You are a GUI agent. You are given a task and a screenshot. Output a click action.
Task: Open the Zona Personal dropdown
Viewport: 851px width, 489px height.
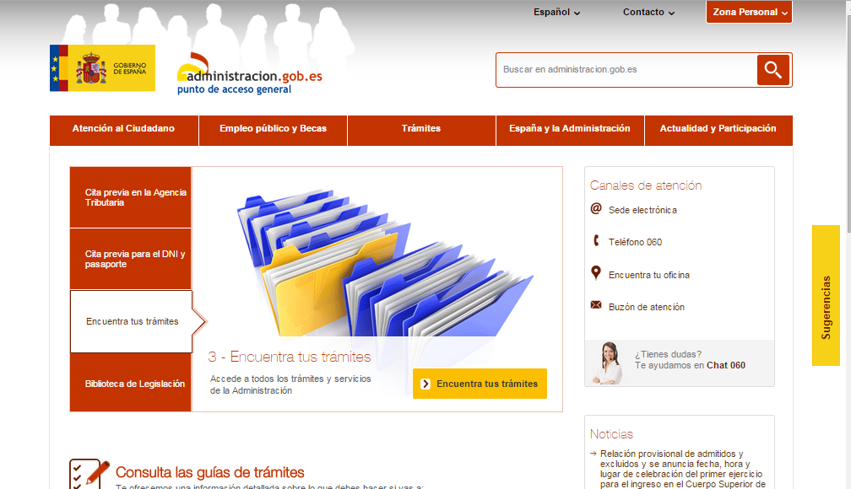click(x=749, y=13)
